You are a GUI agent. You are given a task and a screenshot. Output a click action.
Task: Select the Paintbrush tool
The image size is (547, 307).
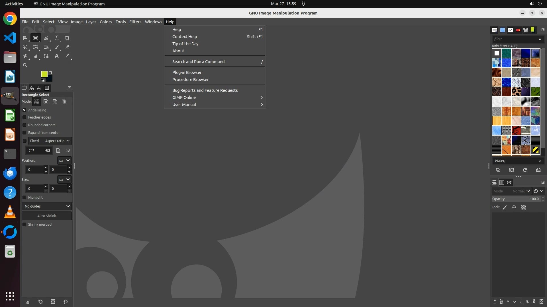tap(57, 47)
